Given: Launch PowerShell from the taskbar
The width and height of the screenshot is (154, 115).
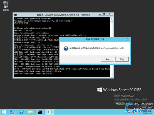Looking at the screenshot, I should [21, 112].
